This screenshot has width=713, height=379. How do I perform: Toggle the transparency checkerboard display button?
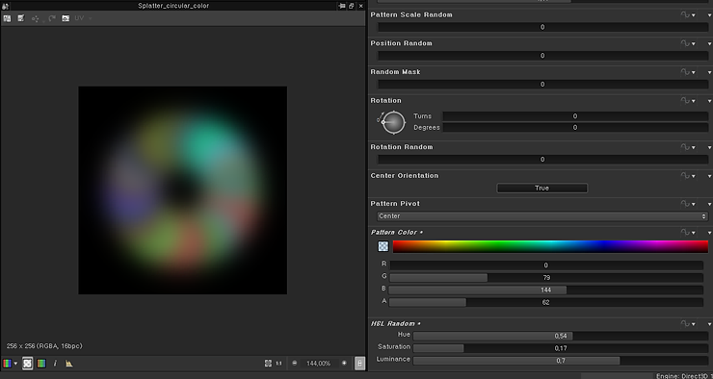[28, 363]
